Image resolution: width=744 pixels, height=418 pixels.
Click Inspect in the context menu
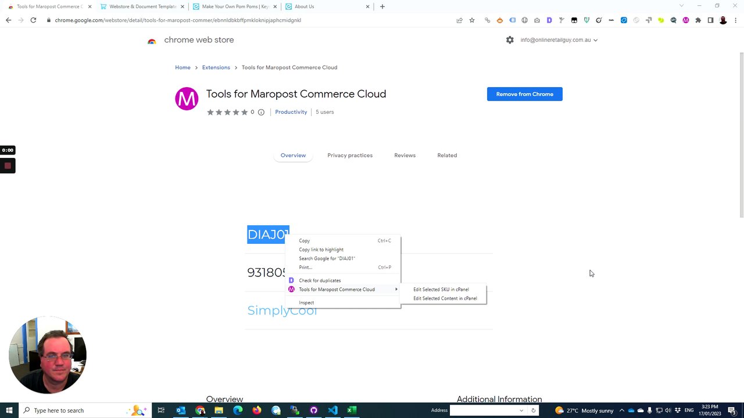(343, 302)
